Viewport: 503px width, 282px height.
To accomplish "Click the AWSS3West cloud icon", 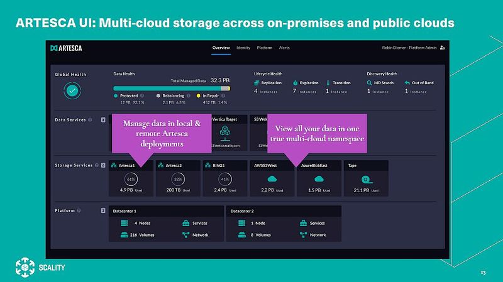I will 272,179.
